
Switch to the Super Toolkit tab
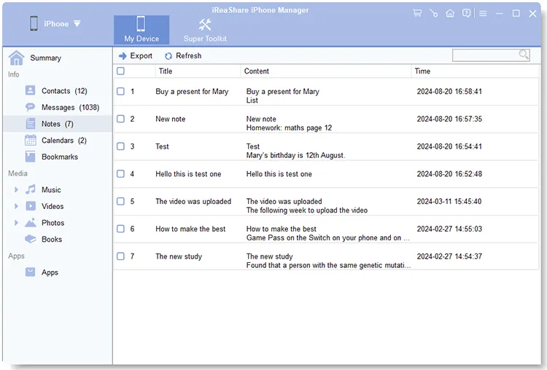coord(205,30)
